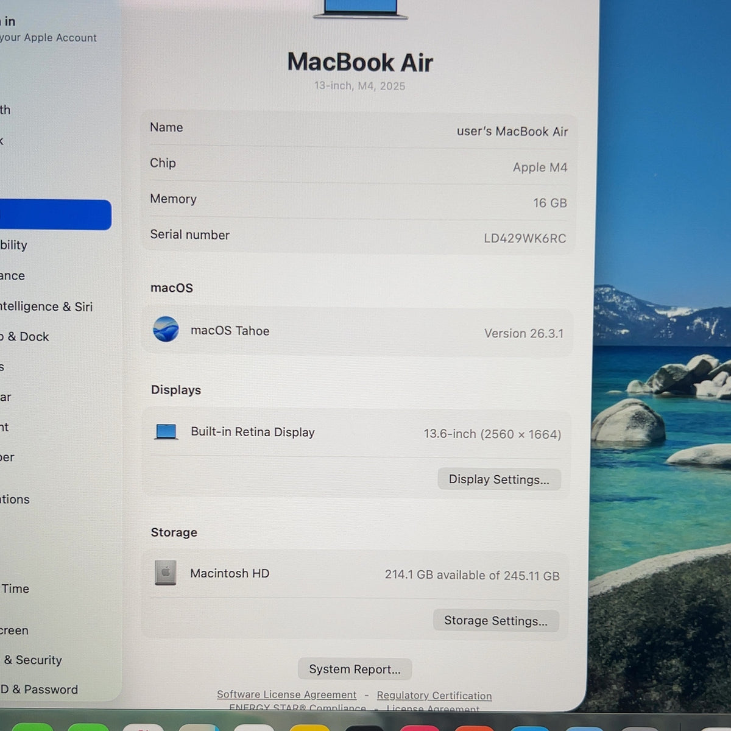Open Display Settings

click(x=499, y=479)
